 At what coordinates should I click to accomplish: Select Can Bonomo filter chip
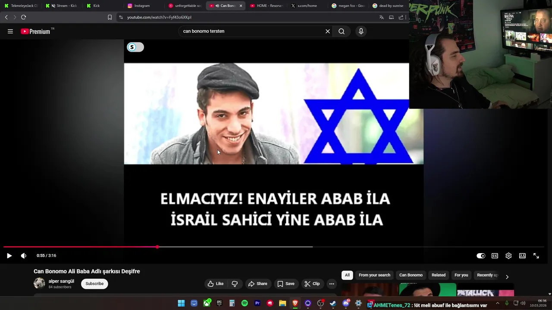pos(411,275)
